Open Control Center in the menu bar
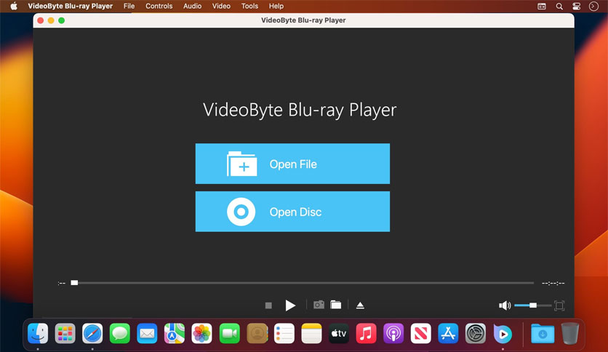The image size is (608, 352). click(576, 7)
